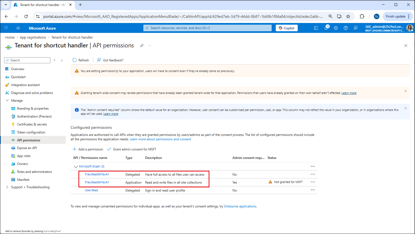Open portal settings gear icon
The height and width of the screenshot is (234, 415).
(336, 28)
